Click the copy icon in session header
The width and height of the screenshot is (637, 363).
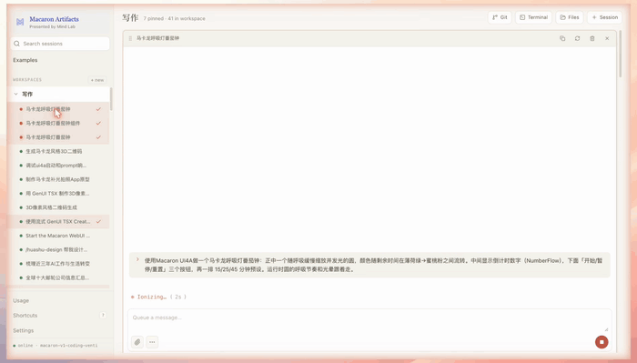(x=562, y=38)
